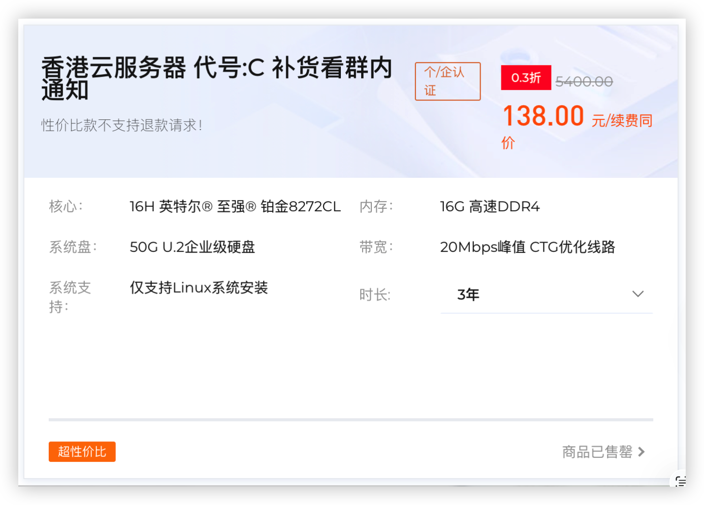The image size is (704, 505).
Task: Expand the duration dropdown chevron
Action: (x=638, y=294)
